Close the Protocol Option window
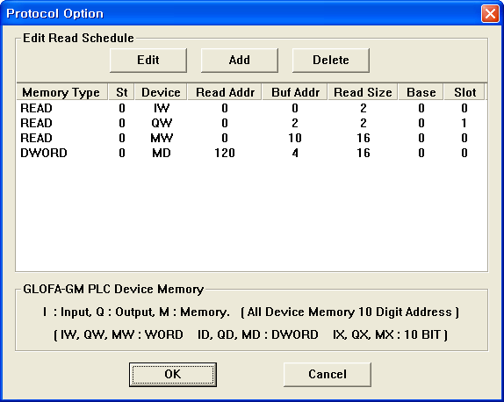 click(490, 14)
